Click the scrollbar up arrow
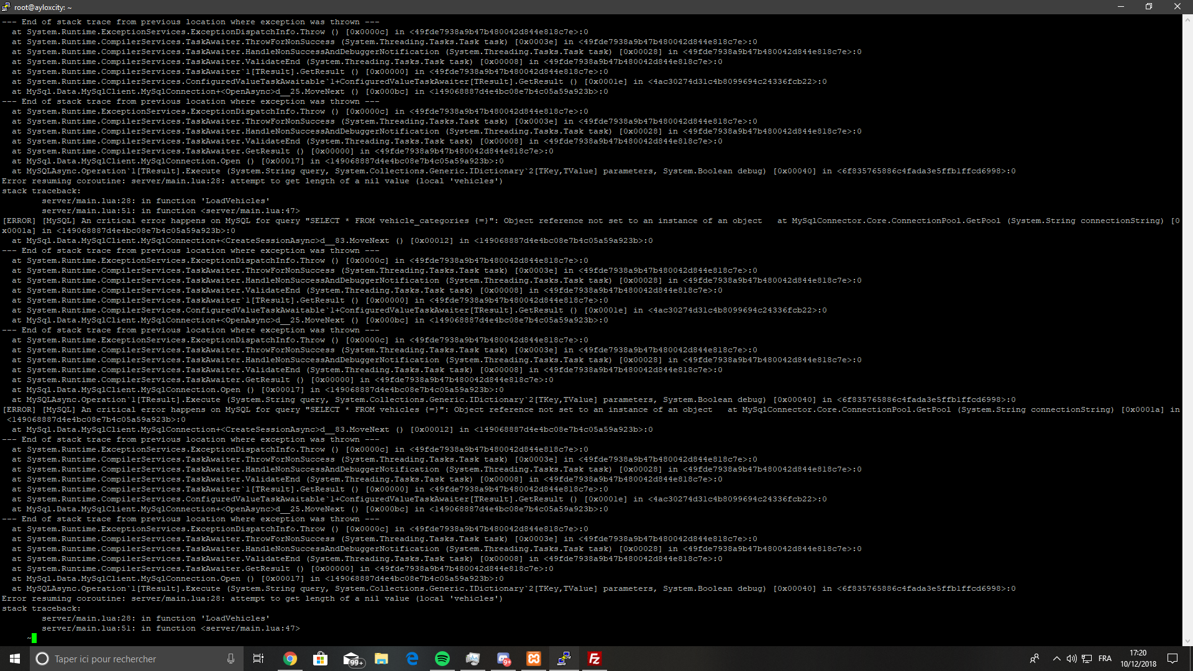 click(x=1187, y=19)
